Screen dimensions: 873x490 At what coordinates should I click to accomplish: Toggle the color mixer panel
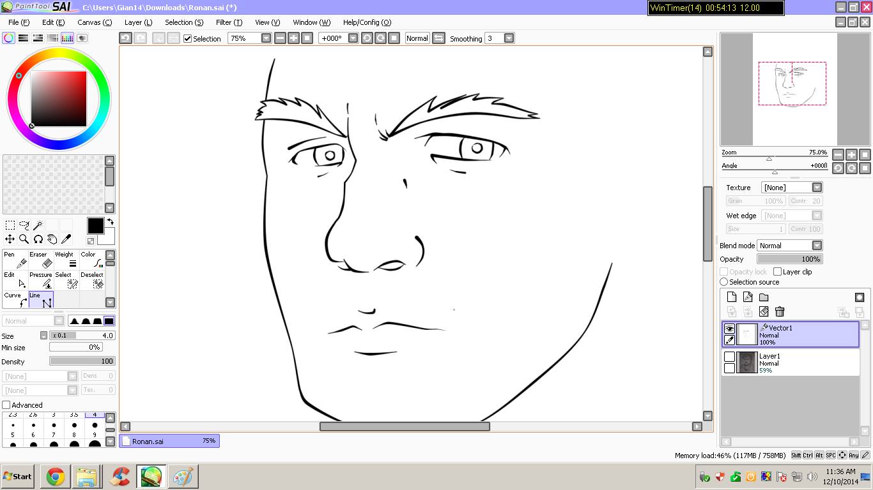(53, 38)
